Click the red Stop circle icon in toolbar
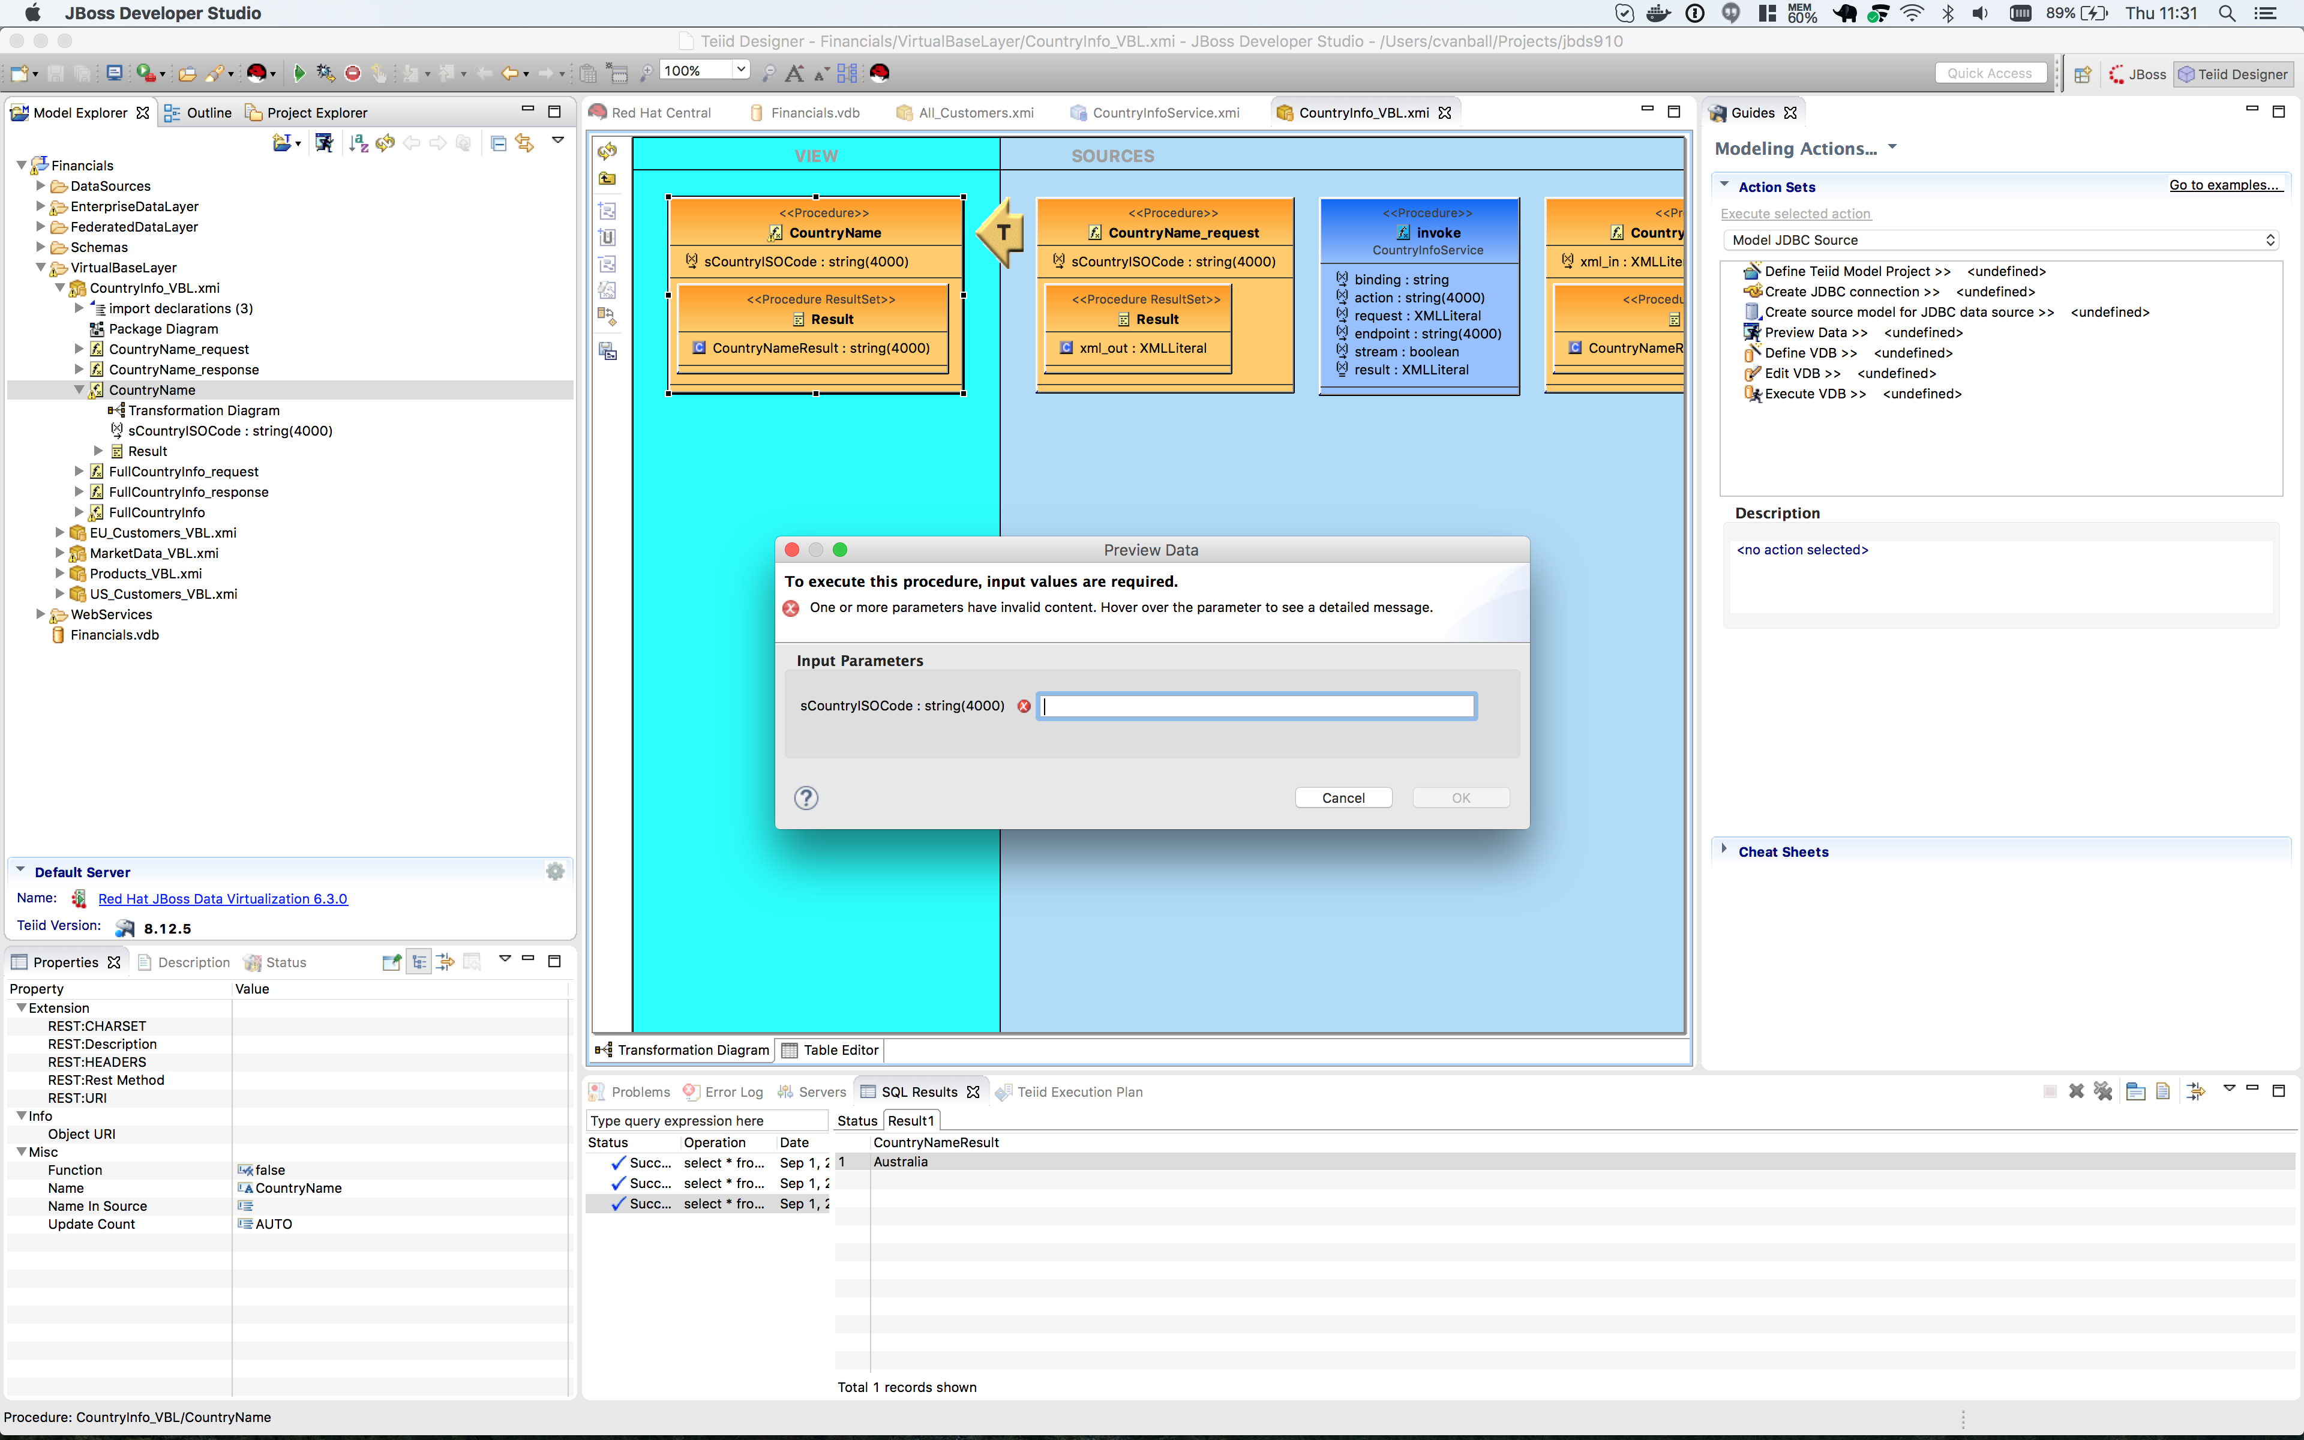This screenshot has height=1440, width=2304. [x=352, y=73]
